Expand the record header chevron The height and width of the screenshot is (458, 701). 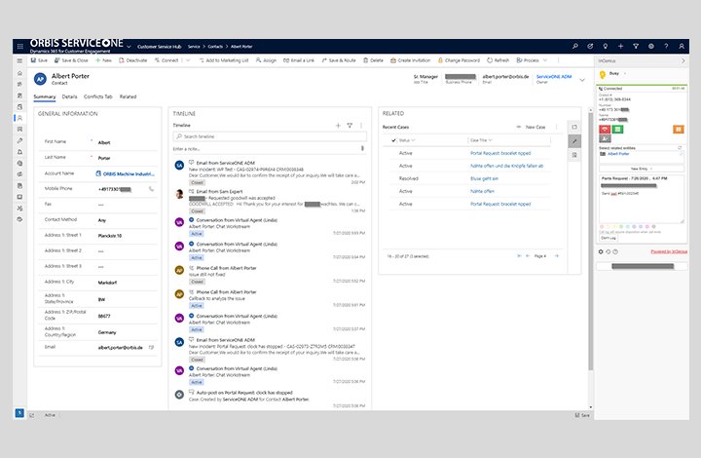click(582, 80)
